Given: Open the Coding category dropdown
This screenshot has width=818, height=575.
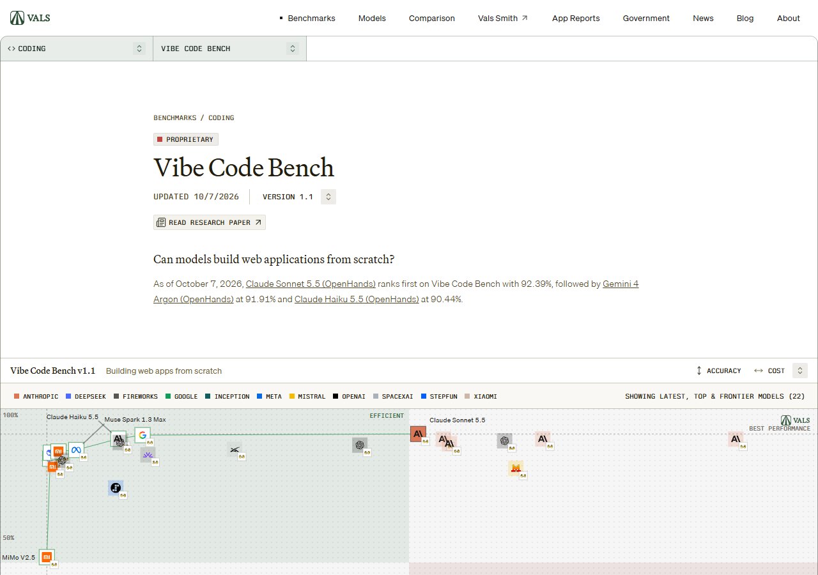Looking at the screenshot, I should 77,49.
